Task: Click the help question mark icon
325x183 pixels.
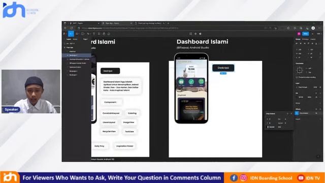Action: tap(318, 157)
